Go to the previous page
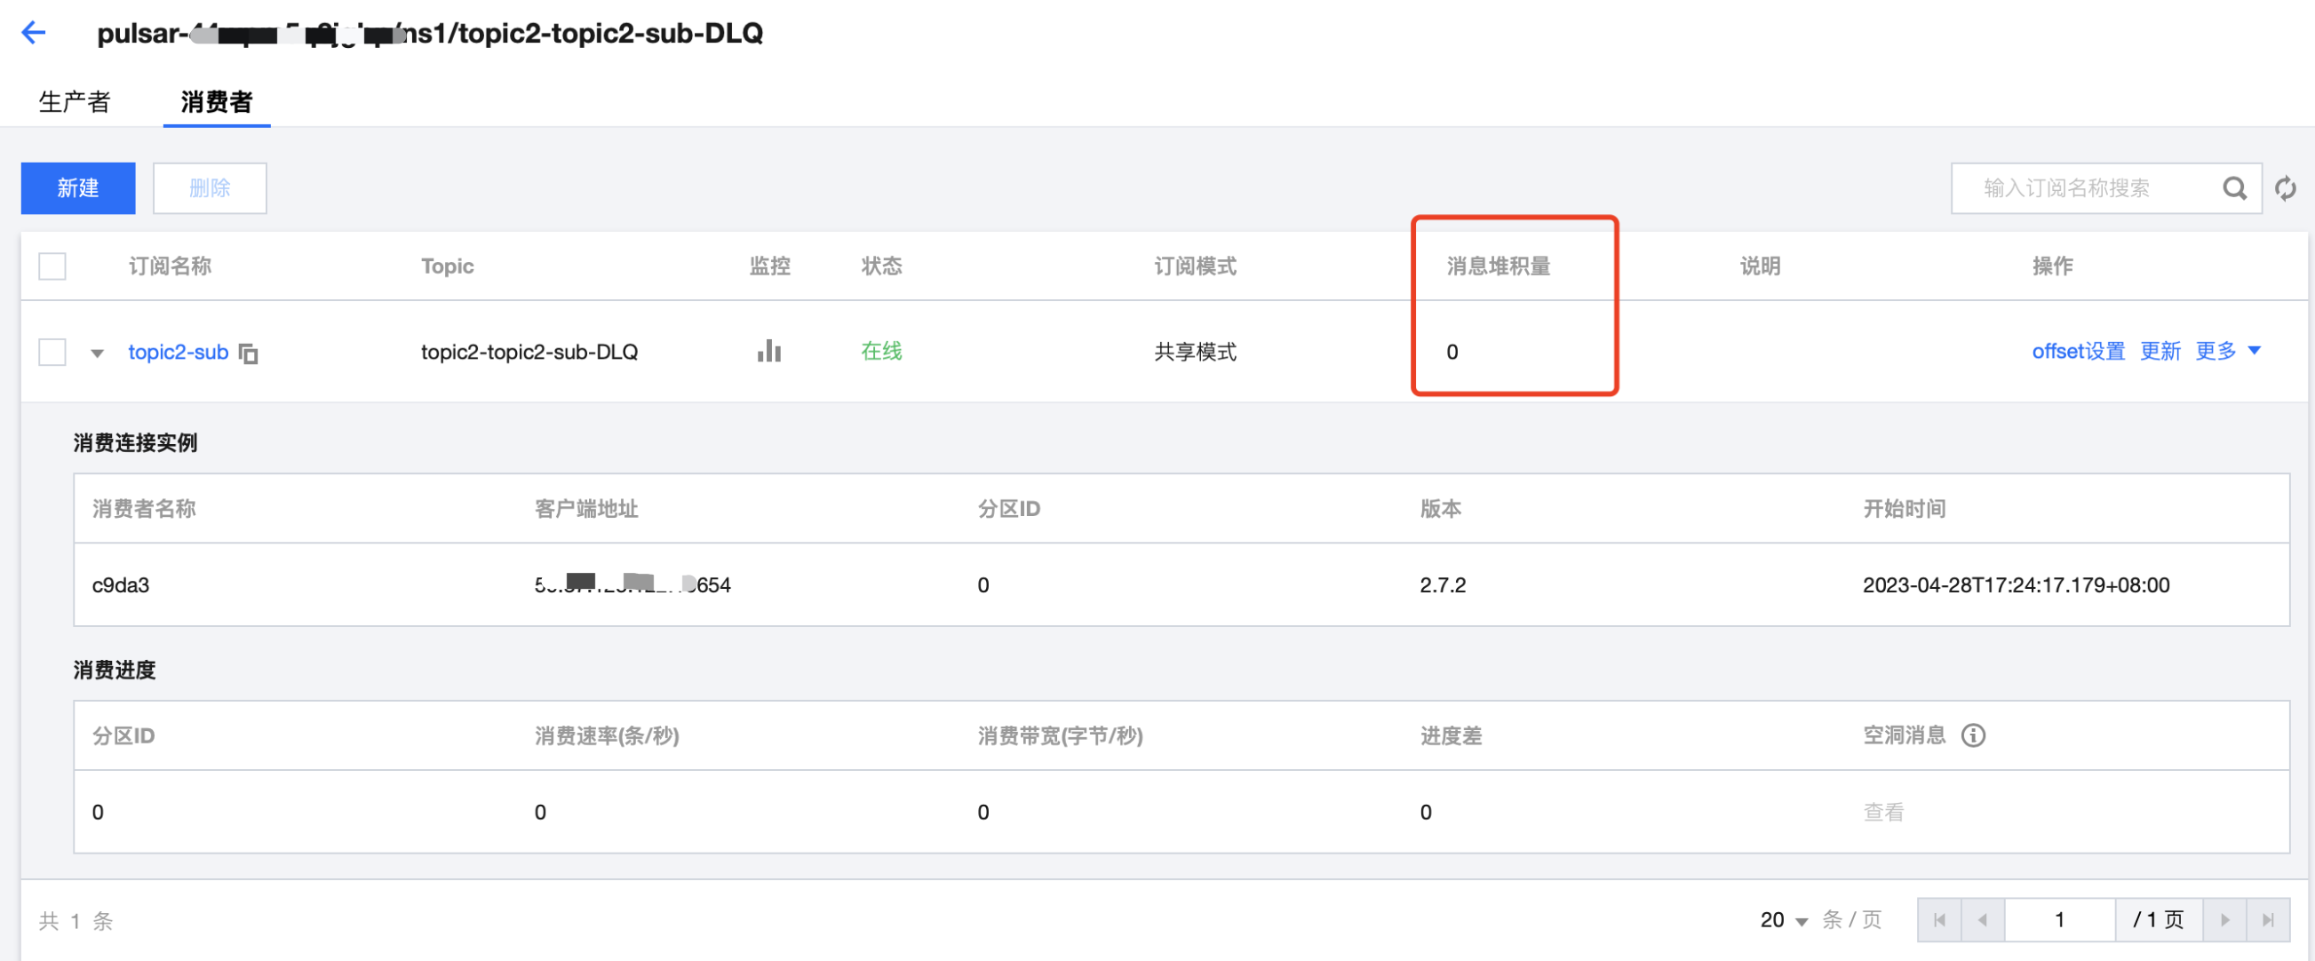Image resolution: width=2315 pixels, height=961 pixels. (x=1983, y=919)
